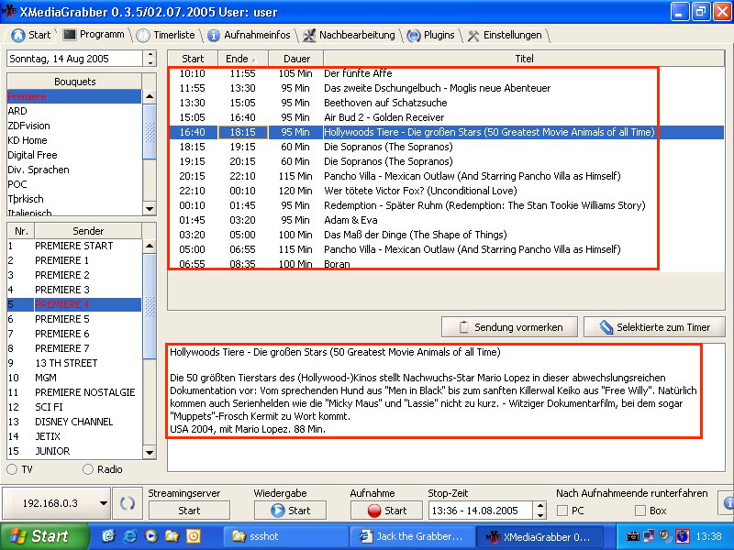Sort by the Ende column header
Viewport: 734px width, 550px height.
pos(243,59)
